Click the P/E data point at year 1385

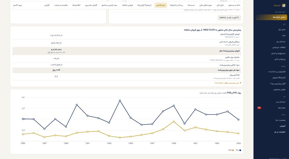coord(23,119)
